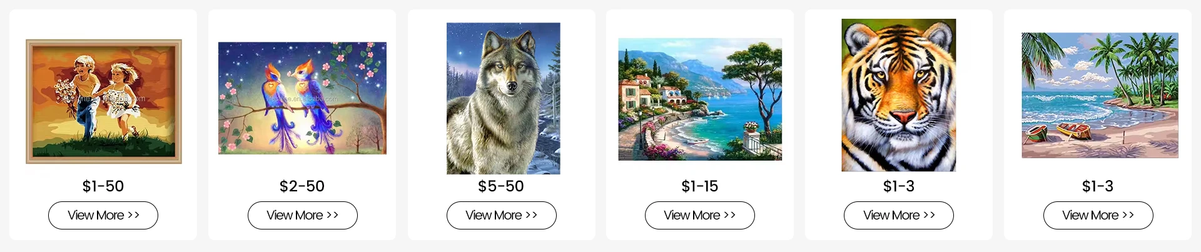This screenshot has height=252, width=1201.
Task: Open the palm beach painting image
Action: click(x=1100, y=95)
